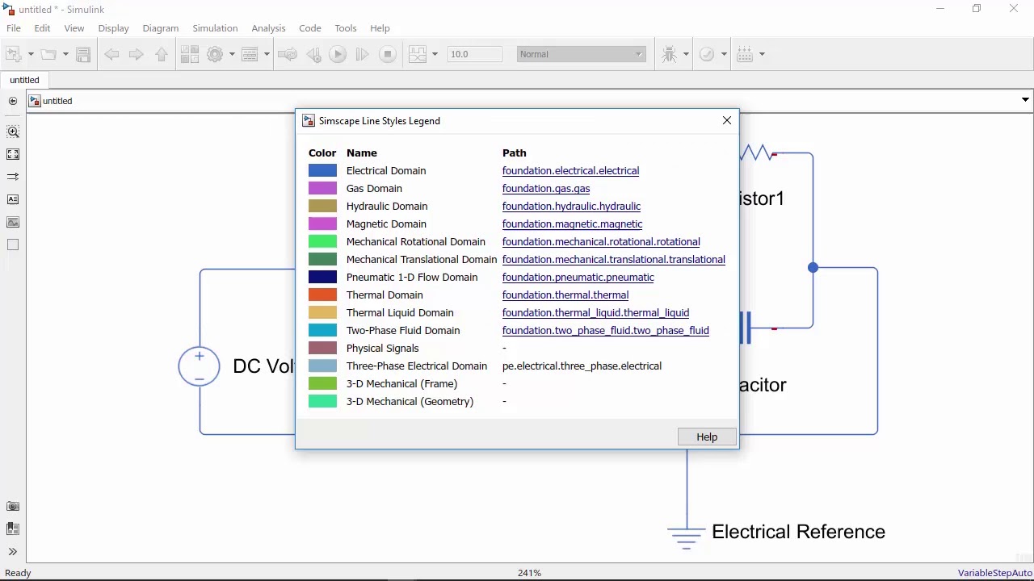Viewport: 1034px width, 581px height.
Task: Click the Up to Parent arrow
Action: [x=162, y=54]
